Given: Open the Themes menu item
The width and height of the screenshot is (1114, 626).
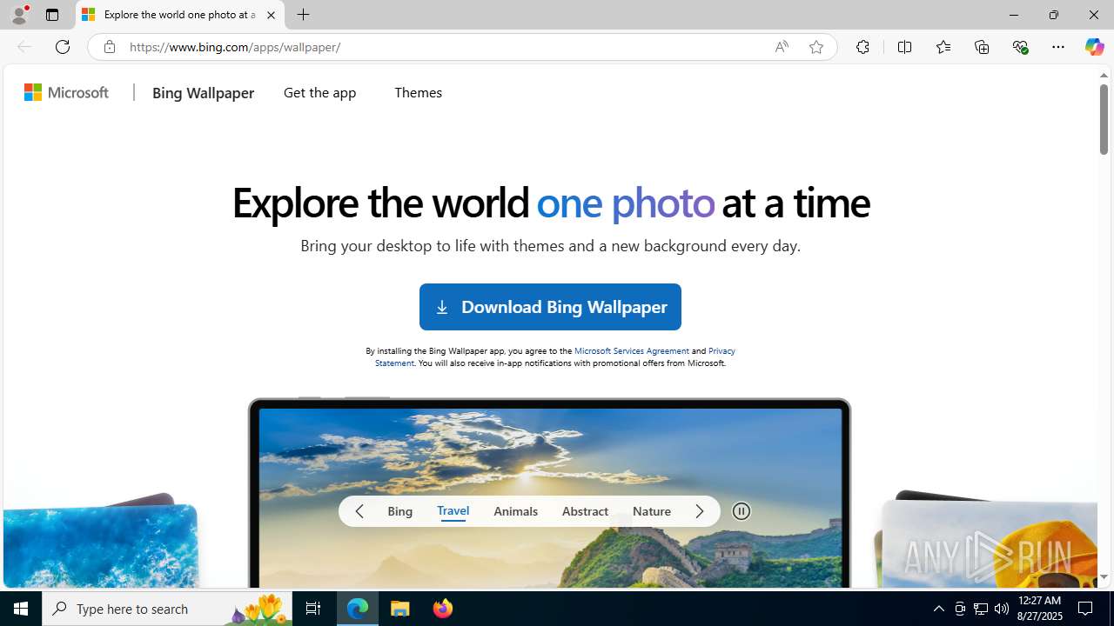Looking at the screenshot, I should click(x=418, y=92).
